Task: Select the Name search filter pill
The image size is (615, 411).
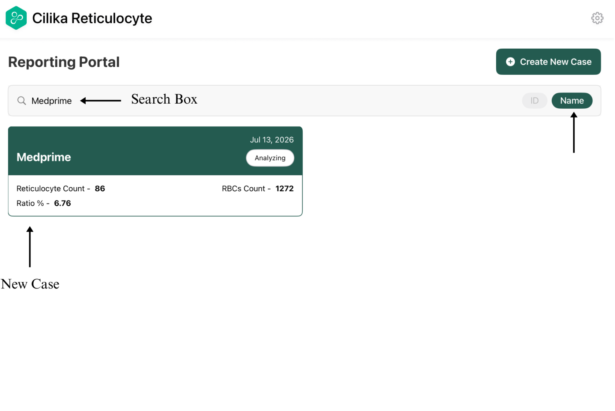Action: point(572,101)
